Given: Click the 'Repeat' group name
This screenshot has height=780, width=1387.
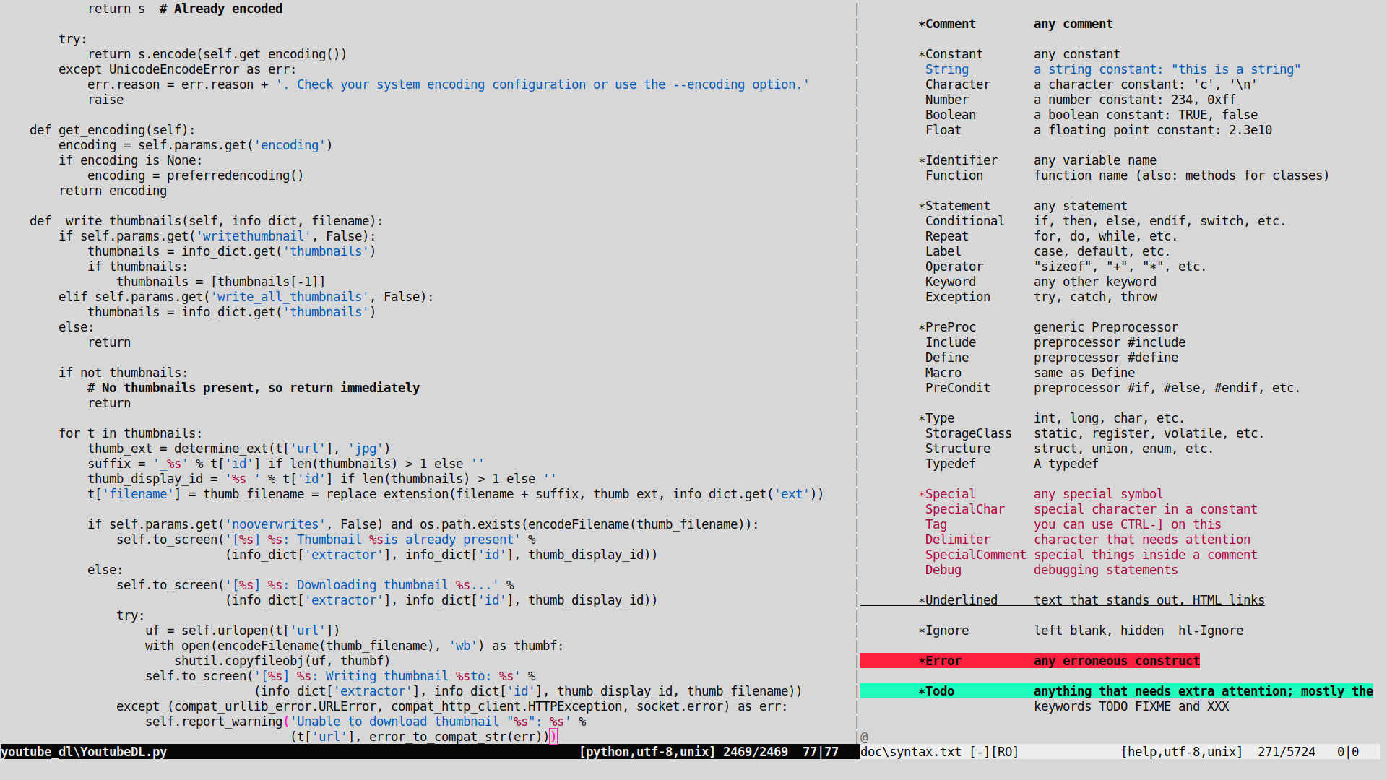Looking at the screenshot, I should point(947,236).
